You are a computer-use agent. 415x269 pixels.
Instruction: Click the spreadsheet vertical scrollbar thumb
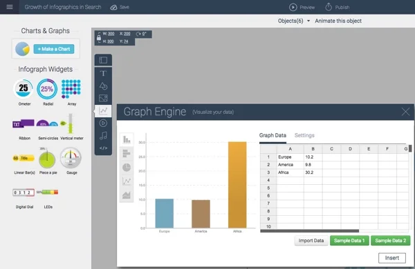coord(410,148)
